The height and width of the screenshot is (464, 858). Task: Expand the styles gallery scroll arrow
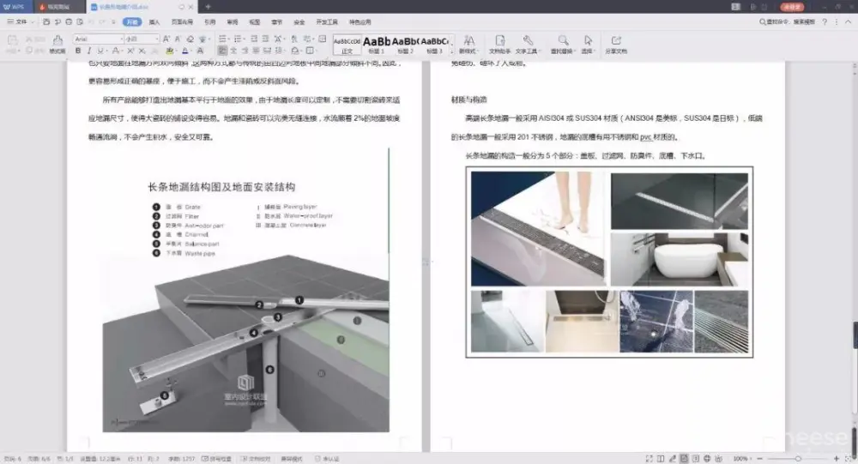(x=452, y=51)
